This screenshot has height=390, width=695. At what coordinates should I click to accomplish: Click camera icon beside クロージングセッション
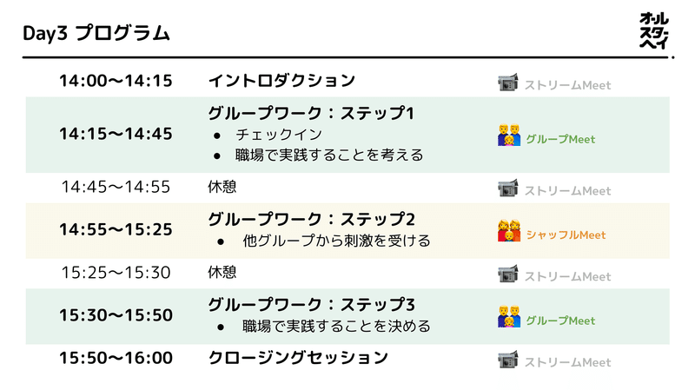[508, 360]
